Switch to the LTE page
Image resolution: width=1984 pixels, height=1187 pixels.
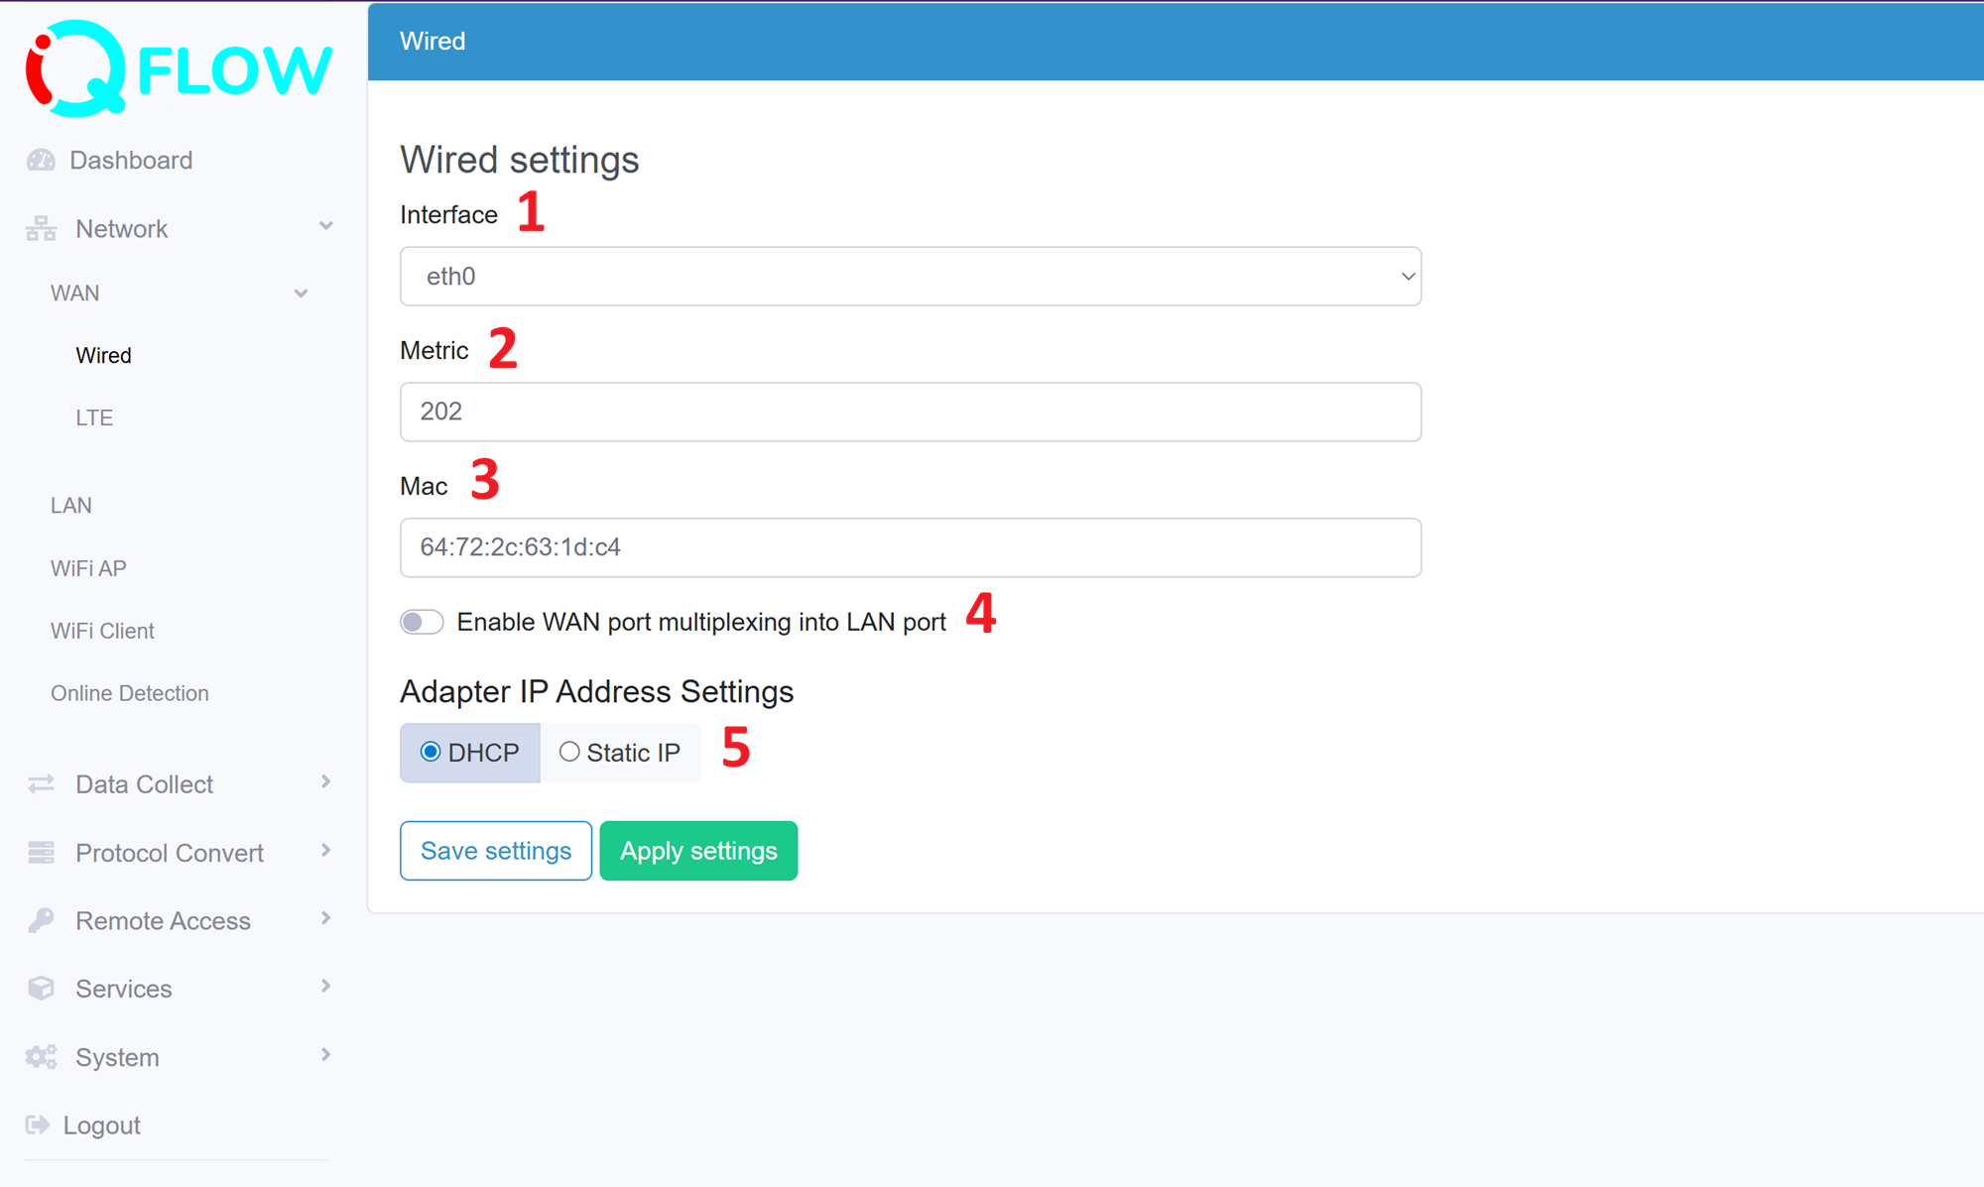pos(93,417)
